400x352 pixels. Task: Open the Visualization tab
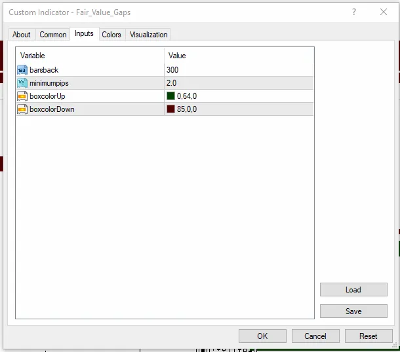(x=148, y=35)
